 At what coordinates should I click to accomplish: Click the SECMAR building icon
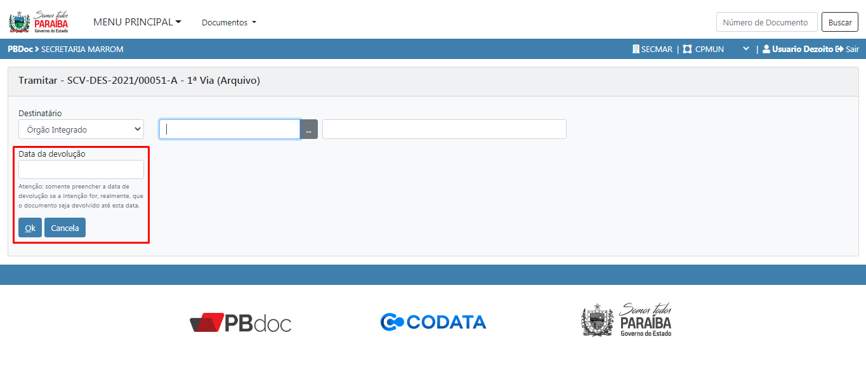click(636, 49)
